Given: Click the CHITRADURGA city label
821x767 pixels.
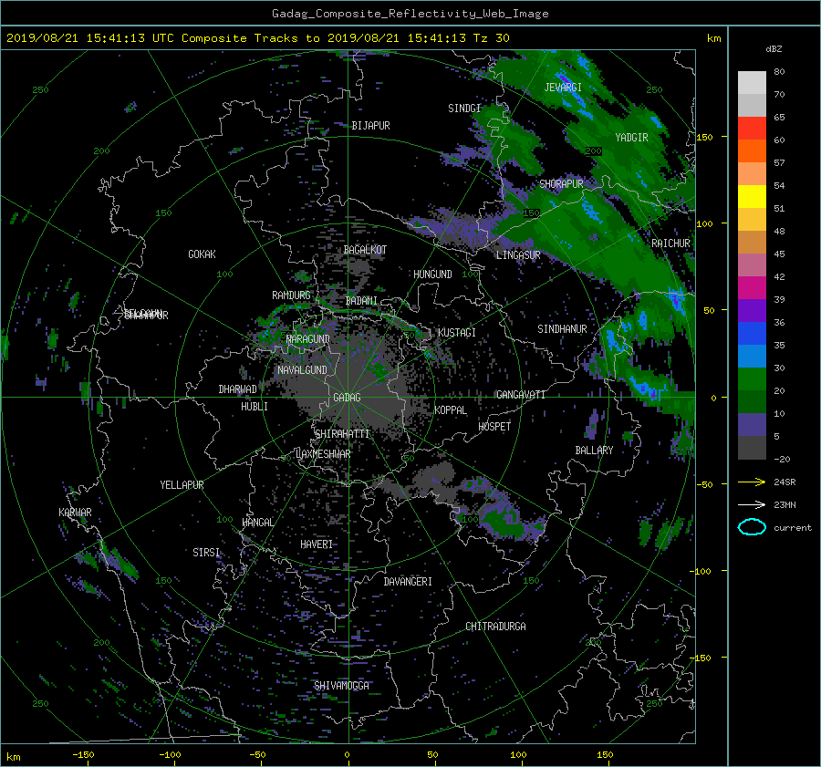Looking at the screenshot, I should pyautogui.click(x=495, y=627).
